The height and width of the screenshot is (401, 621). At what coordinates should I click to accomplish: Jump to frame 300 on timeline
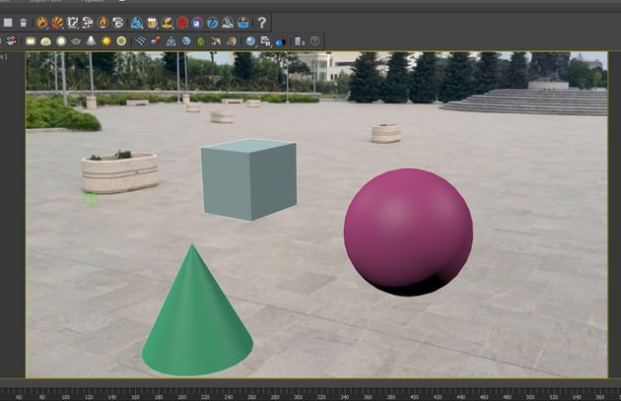point(299,397)
